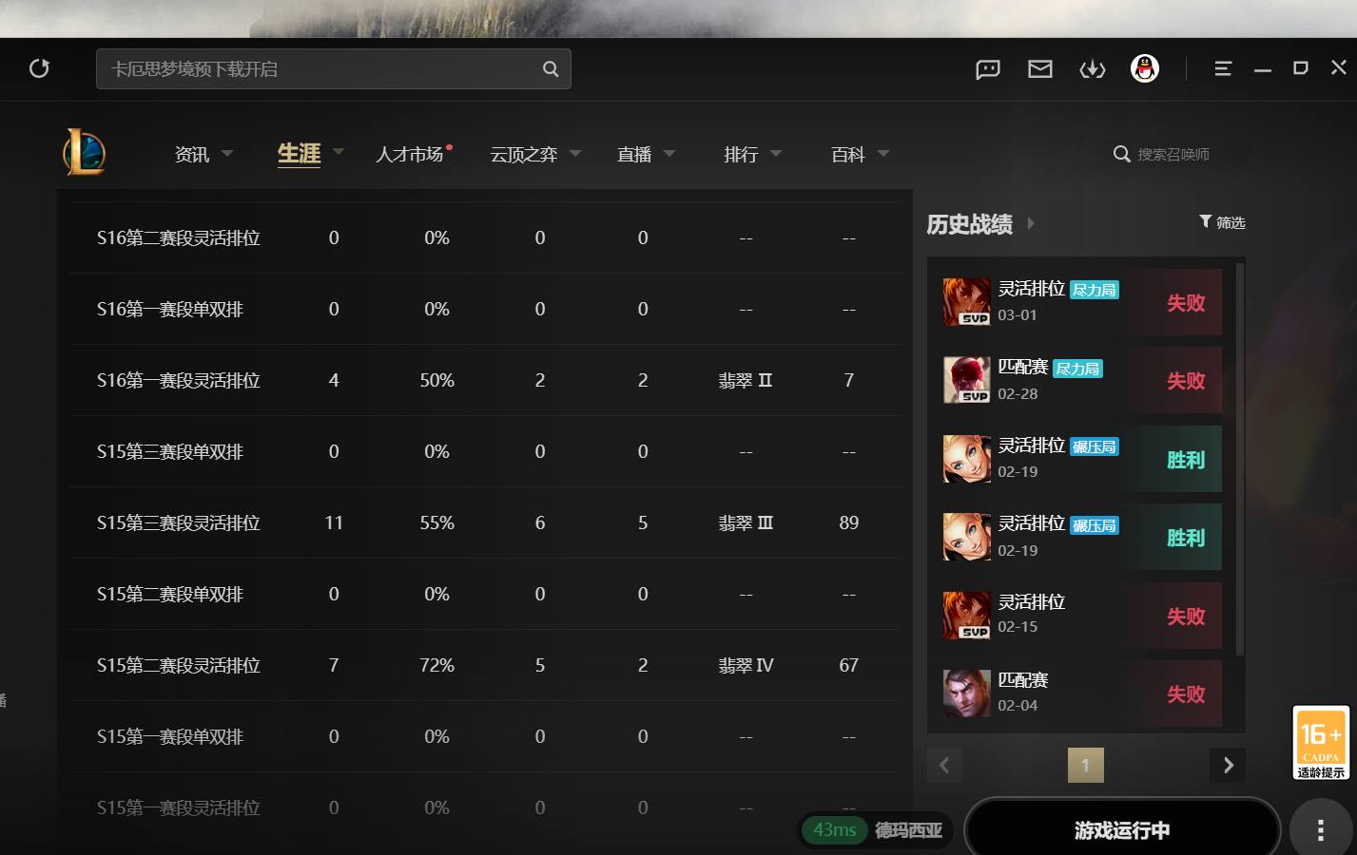Click the 72% win rate cell

pos(436,665)
